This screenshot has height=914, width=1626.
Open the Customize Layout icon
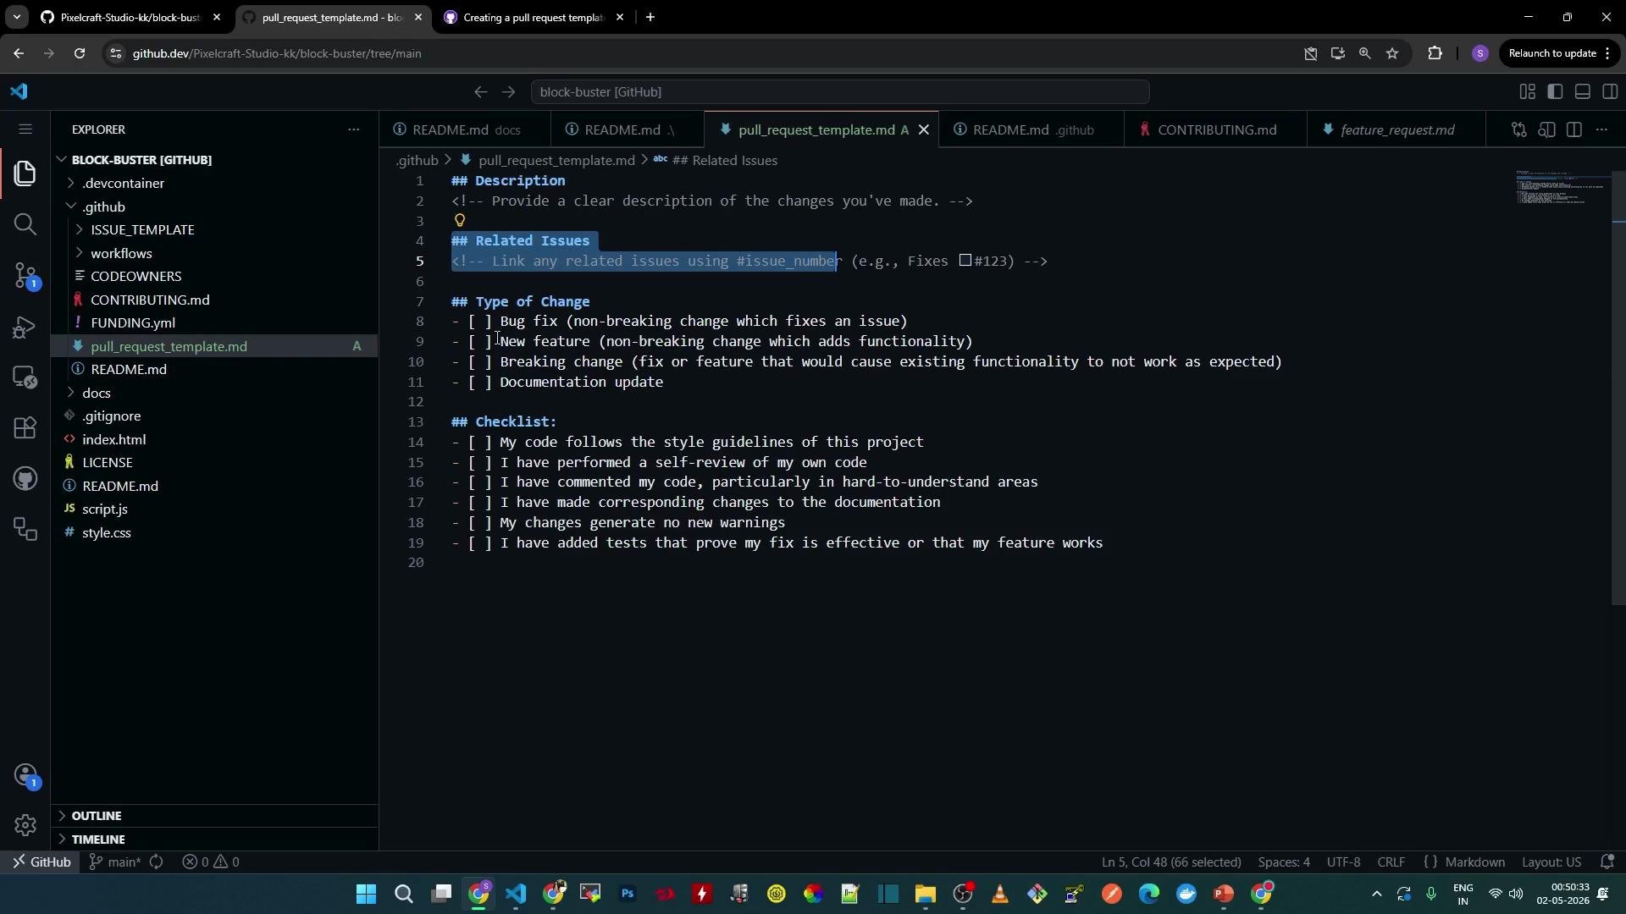(1527, 92)
